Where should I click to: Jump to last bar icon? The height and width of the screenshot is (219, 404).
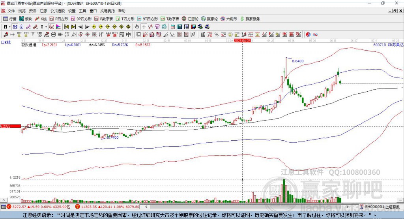(73, 27)
